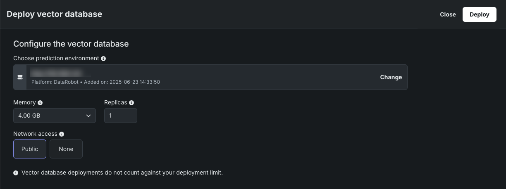Image resolution: width=506 pixels, height=189 pixels.
Task: Change the prediction environment
Action: [x=391, y=77]
